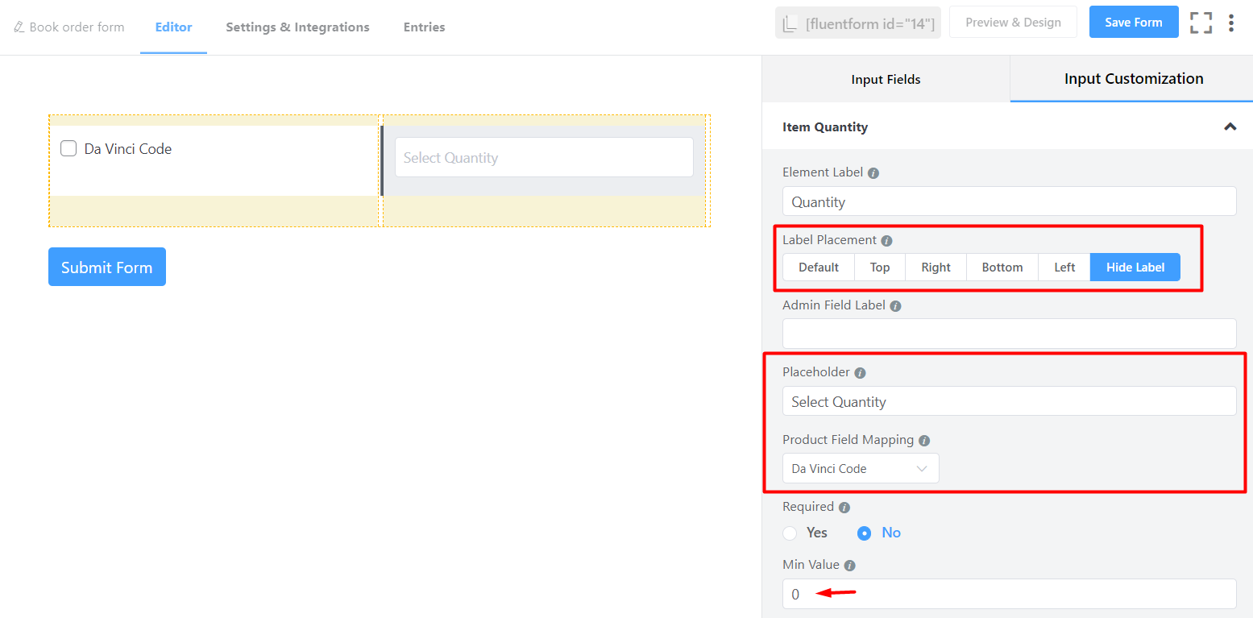The width and height of the screenshot is (1253, 618).
Task: Click the Product Field Mapping info icon
Action: coord(924,441)
